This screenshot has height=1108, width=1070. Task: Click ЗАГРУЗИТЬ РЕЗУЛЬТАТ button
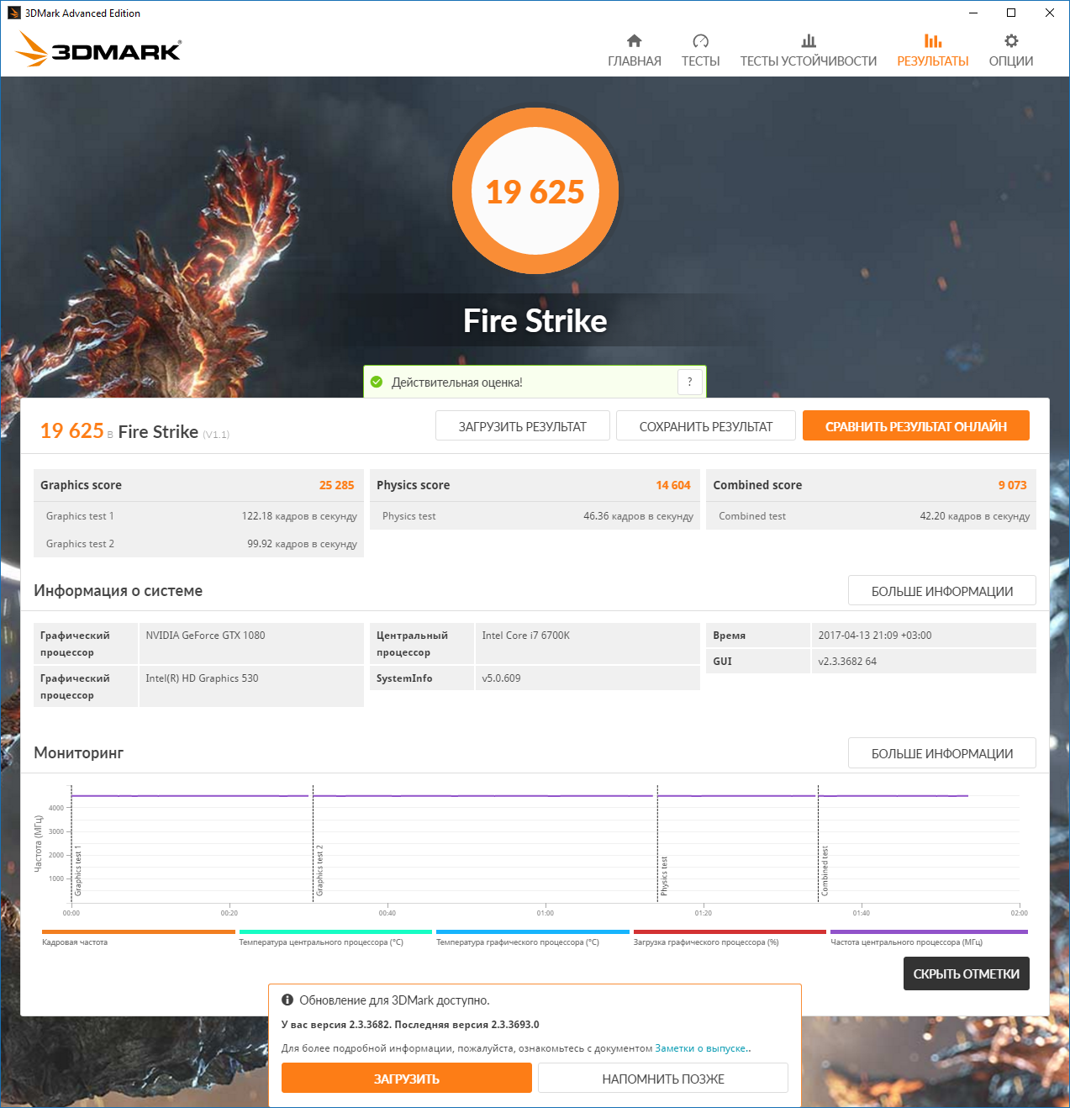coord(523,426)
